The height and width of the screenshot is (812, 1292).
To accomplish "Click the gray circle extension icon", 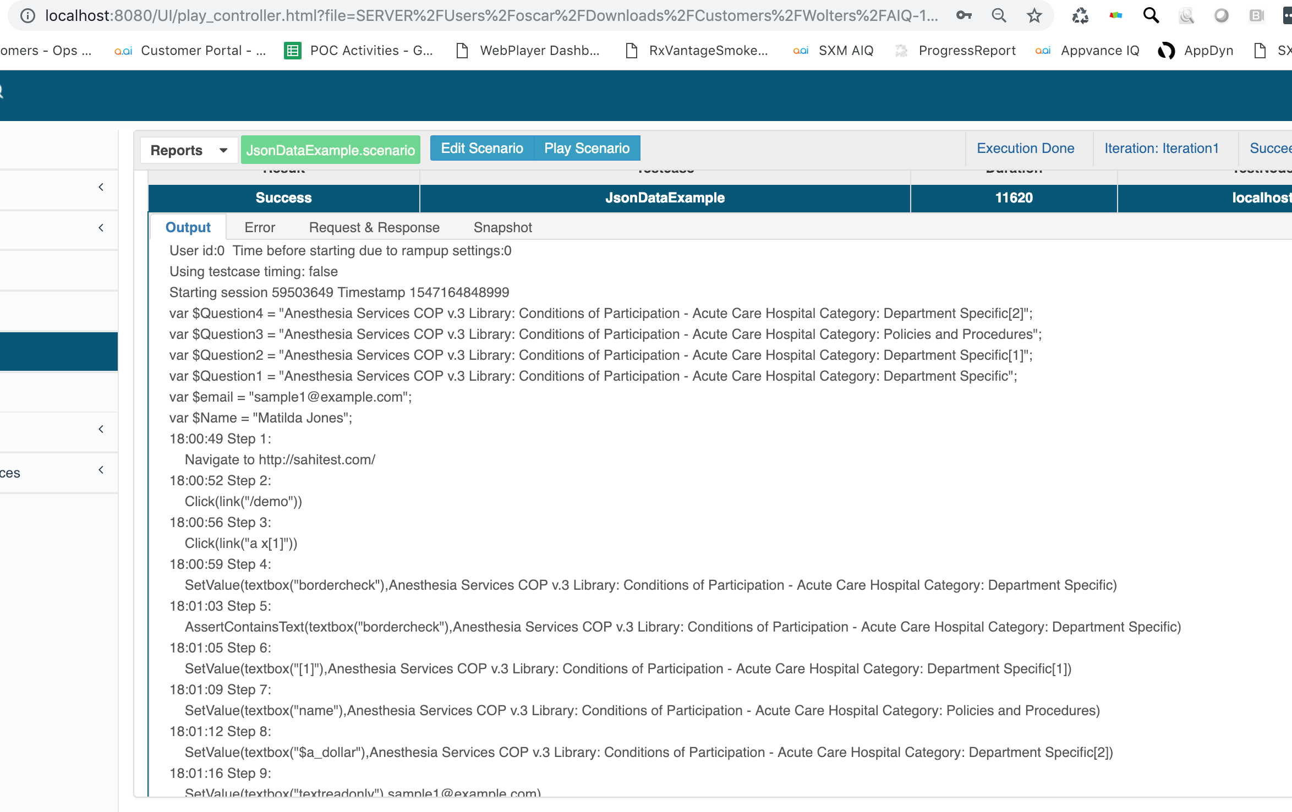I will [1221, 15].
